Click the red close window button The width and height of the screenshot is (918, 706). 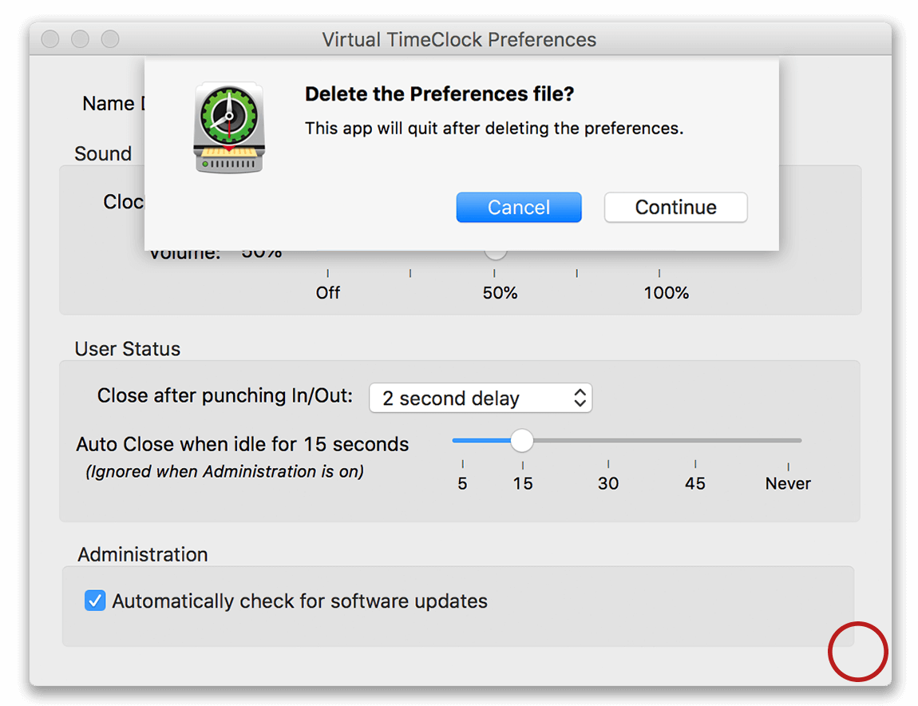(x=50, y=38)
